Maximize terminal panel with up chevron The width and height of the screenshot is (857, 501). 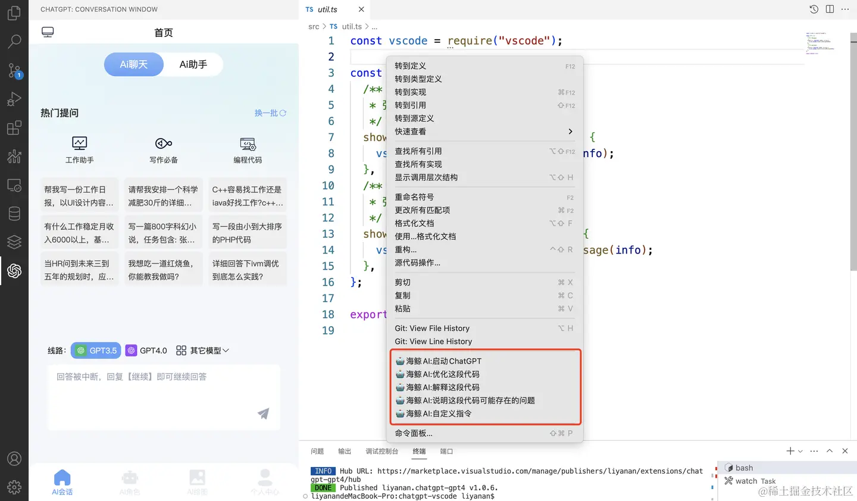[830, 451]
